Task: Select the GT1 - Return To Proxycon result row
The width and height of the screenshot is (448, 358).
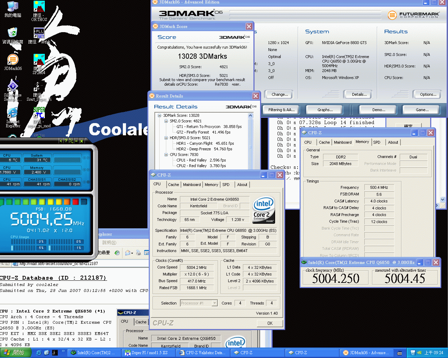Action: pos(209,127)
